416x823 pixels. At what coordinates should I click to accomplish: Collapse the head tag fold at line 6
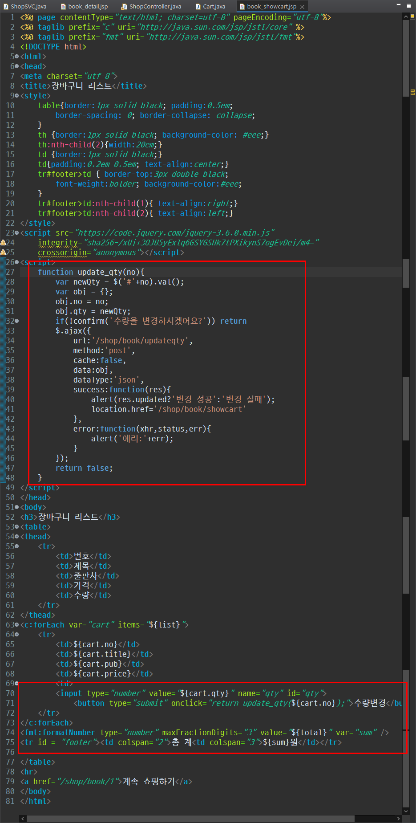17,66
